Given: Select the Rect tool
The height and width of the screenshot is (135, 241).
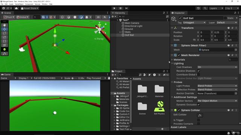Looking at the screenshot, I should [x=5, y=41].
